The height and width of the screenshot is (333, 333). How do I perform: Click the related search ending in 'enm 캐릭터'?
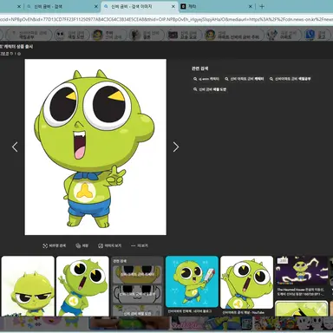[206, 79]
